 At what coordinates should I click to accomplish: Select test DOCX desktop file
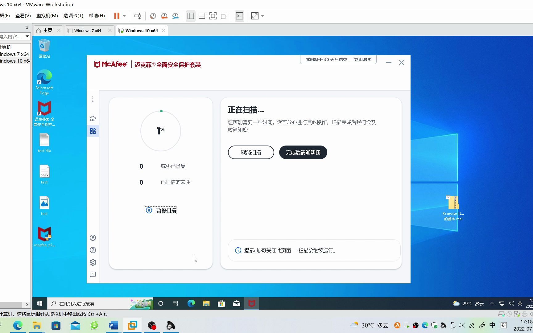[44, 174]
